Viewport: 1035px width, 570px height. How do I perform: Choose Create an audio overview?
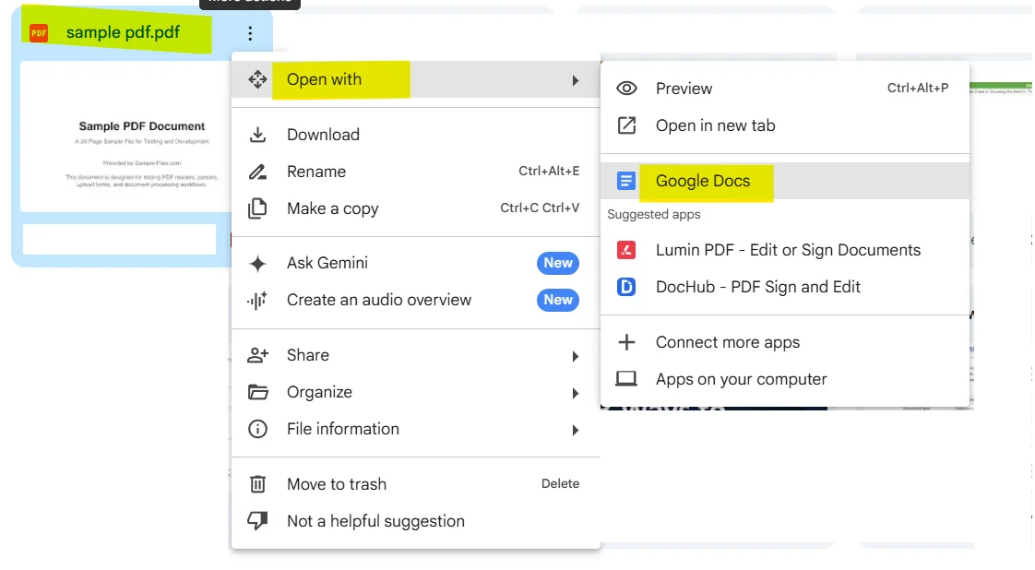pos(416,300)
